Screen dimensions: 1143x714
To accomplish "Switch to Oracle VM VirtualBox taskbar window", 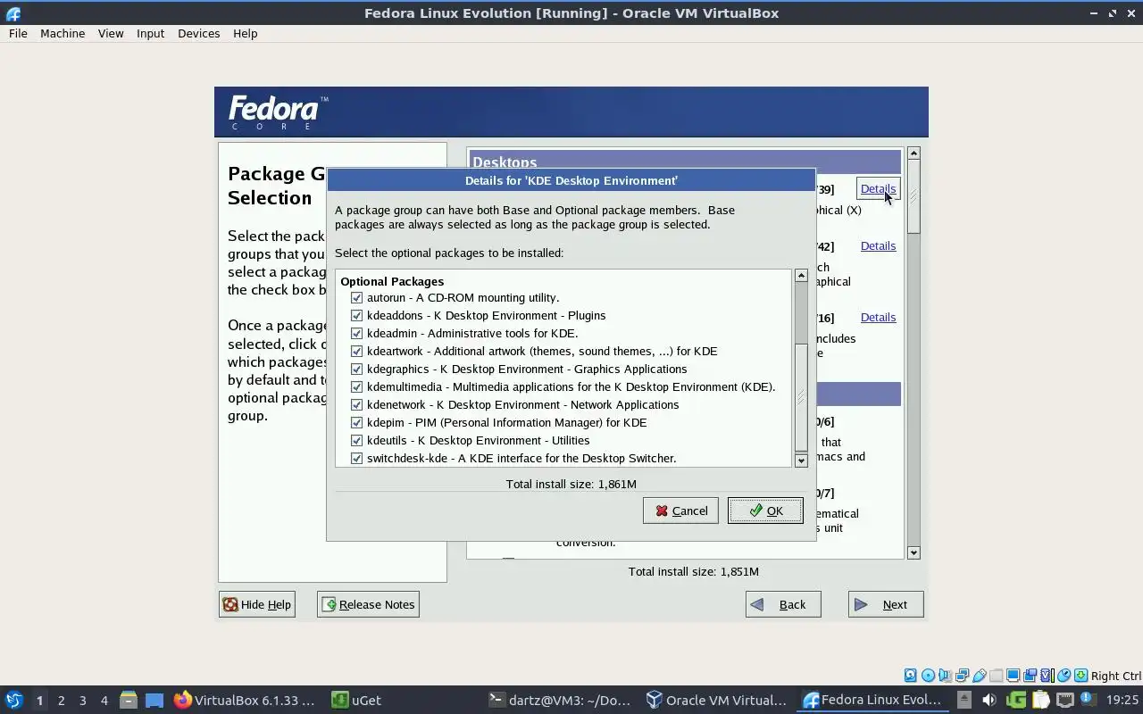I will [716, 700].
